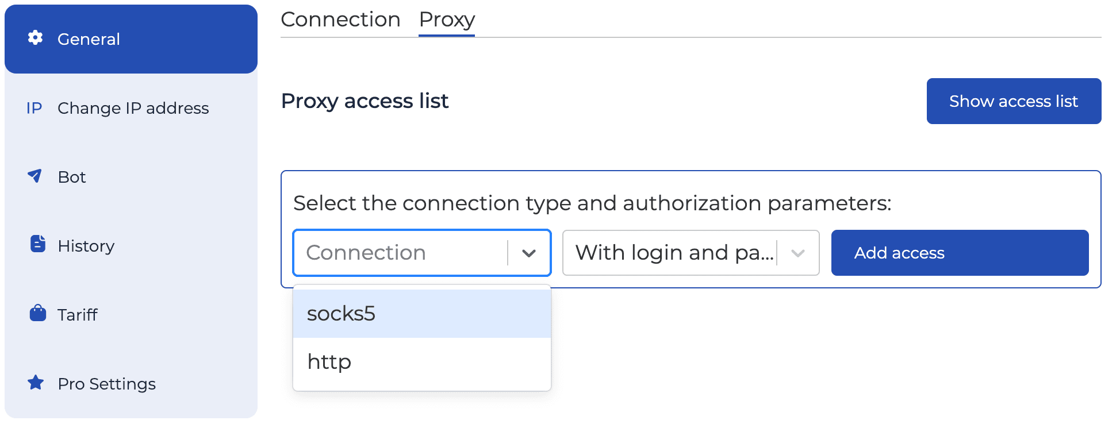Click the General gear icon
The width and height of the screenshot is (1120, 424).
[36, 38]
